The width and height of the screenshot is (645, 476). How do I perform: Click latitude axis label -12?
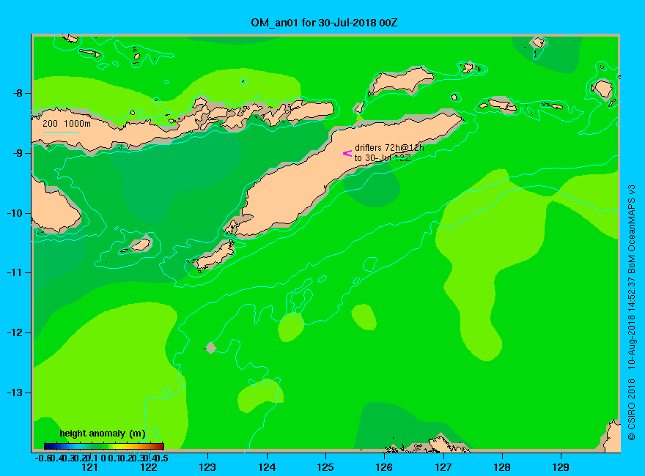15,332
